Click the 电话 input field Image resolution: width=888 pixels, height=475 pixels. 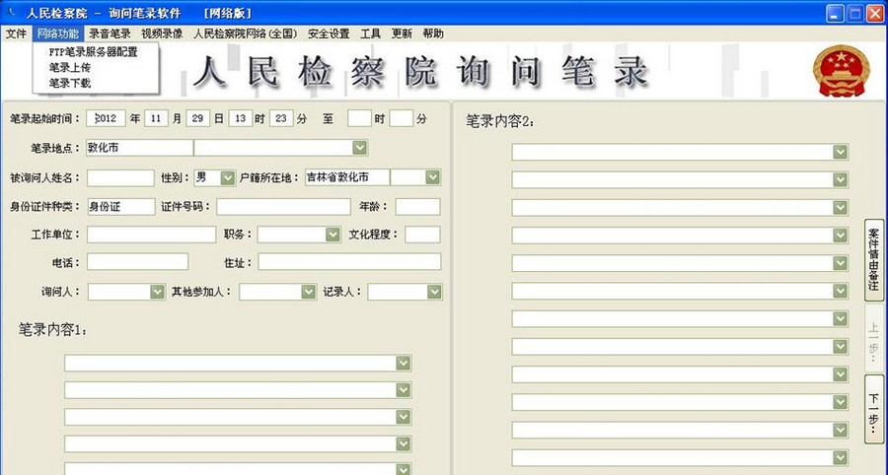(x=137, y=262)
